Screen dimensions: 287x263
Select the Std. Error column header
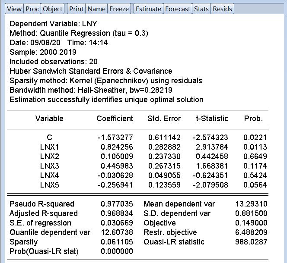click(164, 119)
